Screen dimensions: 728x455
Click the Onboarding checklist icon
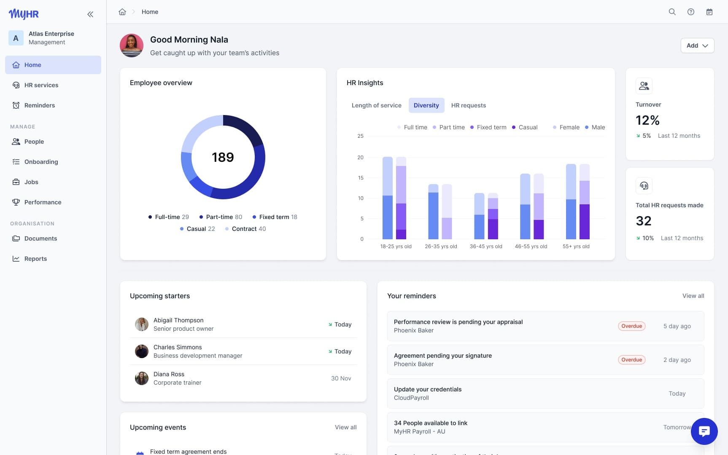[16, 162]
